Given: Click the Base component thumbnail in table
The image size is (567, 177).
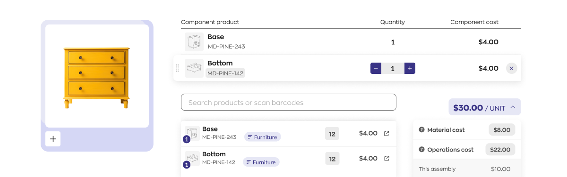Looking at the screenshot, I should tap(194, 42).
